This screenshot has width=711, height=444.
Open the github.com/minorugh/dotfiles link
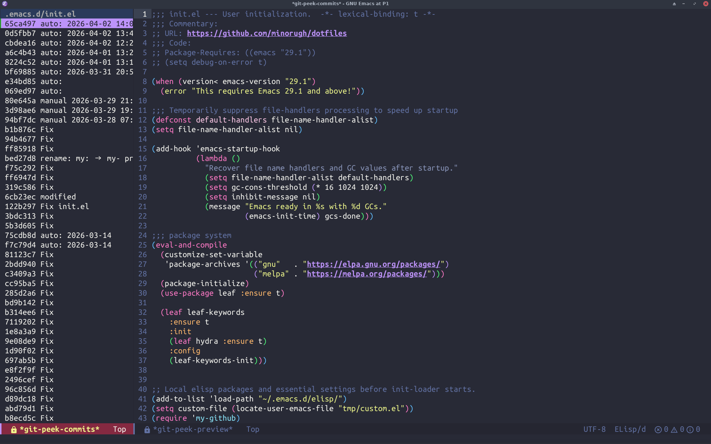[x=267, y=33]
